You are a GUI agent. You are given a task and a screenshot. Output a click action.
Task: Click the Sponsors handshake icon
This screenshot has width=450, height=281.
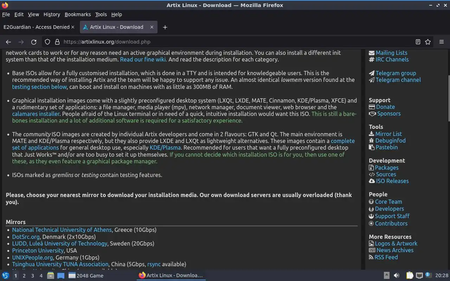click(x=372, y=113)
